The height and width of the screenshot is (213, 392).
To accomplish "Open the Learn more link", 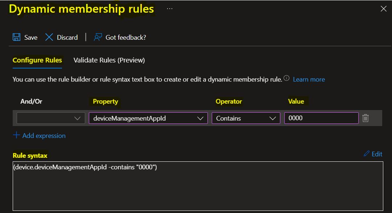I will 309,79.
